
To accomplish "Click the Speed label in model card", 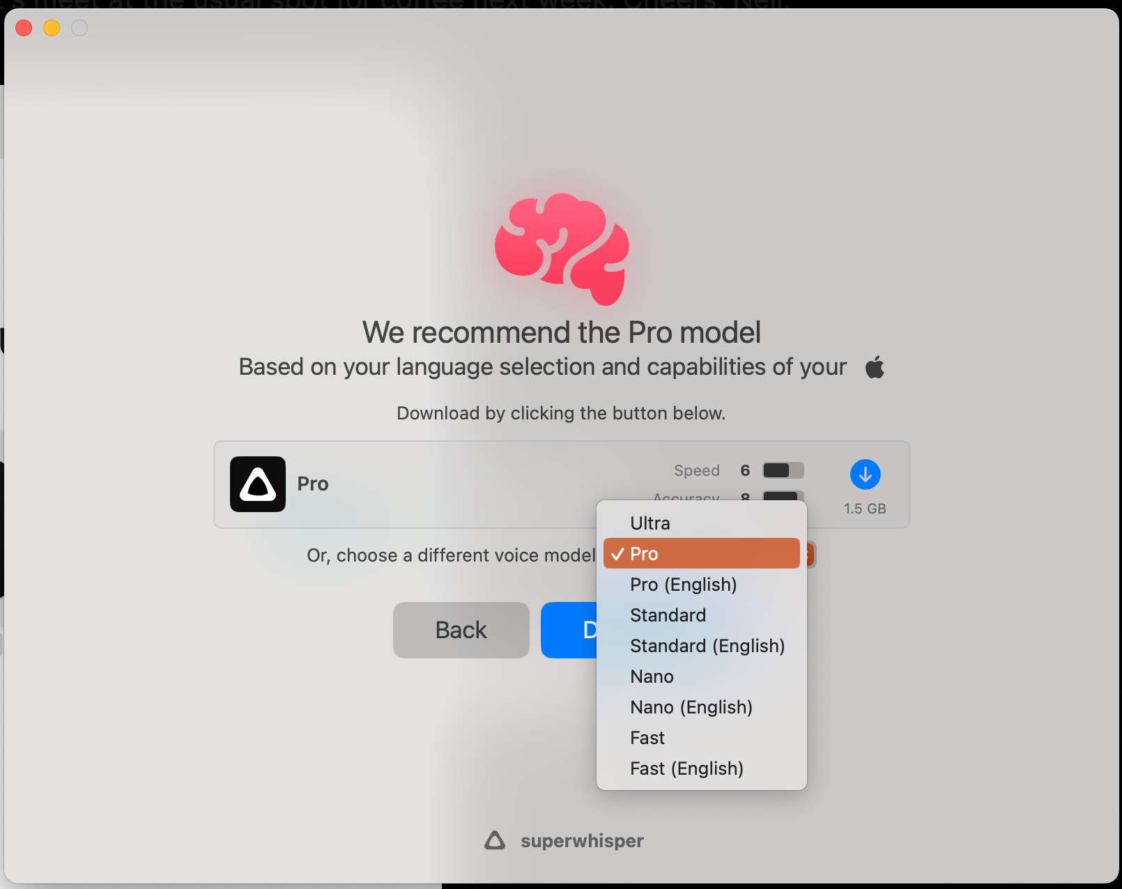I will [697, 471].
